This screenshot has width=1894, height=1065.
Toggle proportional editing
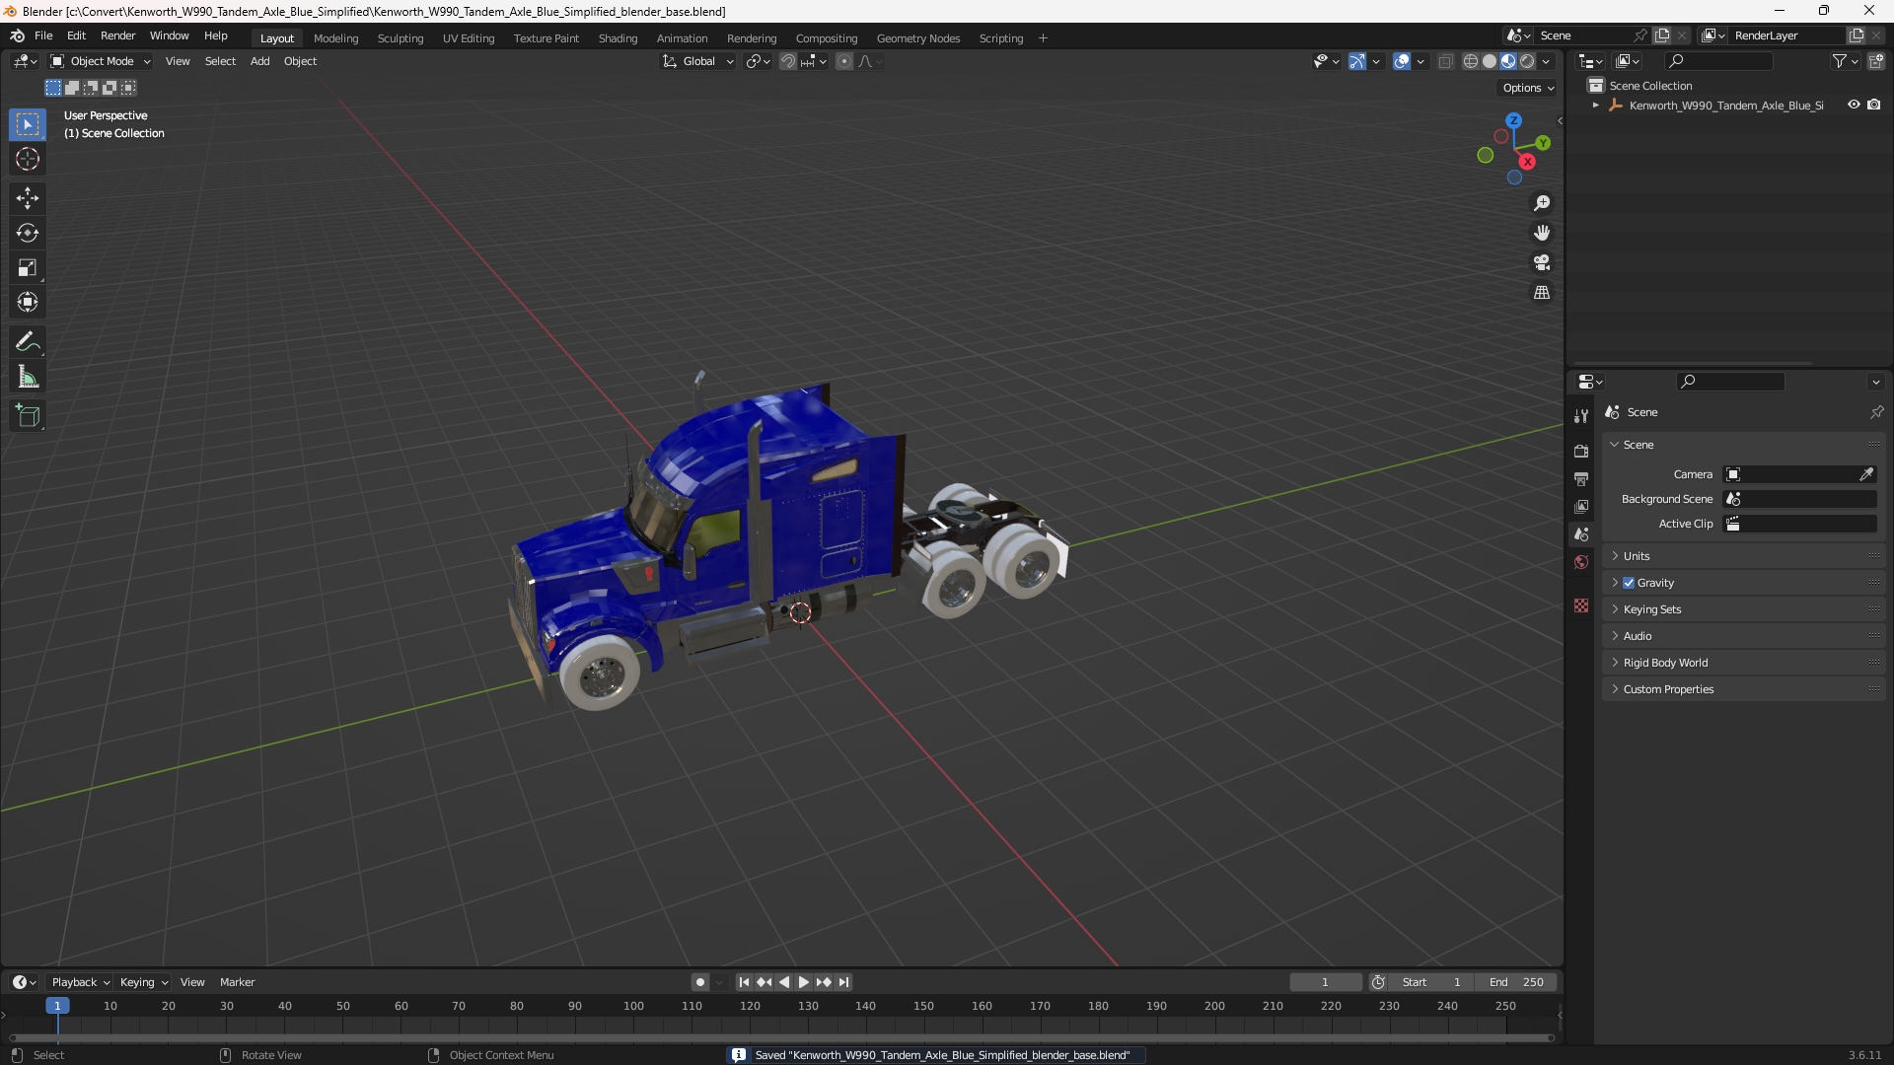point(844,61)
